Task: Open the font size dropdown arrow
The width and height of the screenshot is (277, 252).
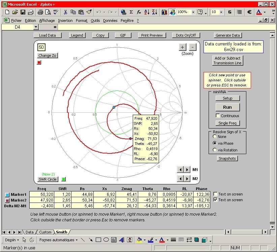Action: 221,12
